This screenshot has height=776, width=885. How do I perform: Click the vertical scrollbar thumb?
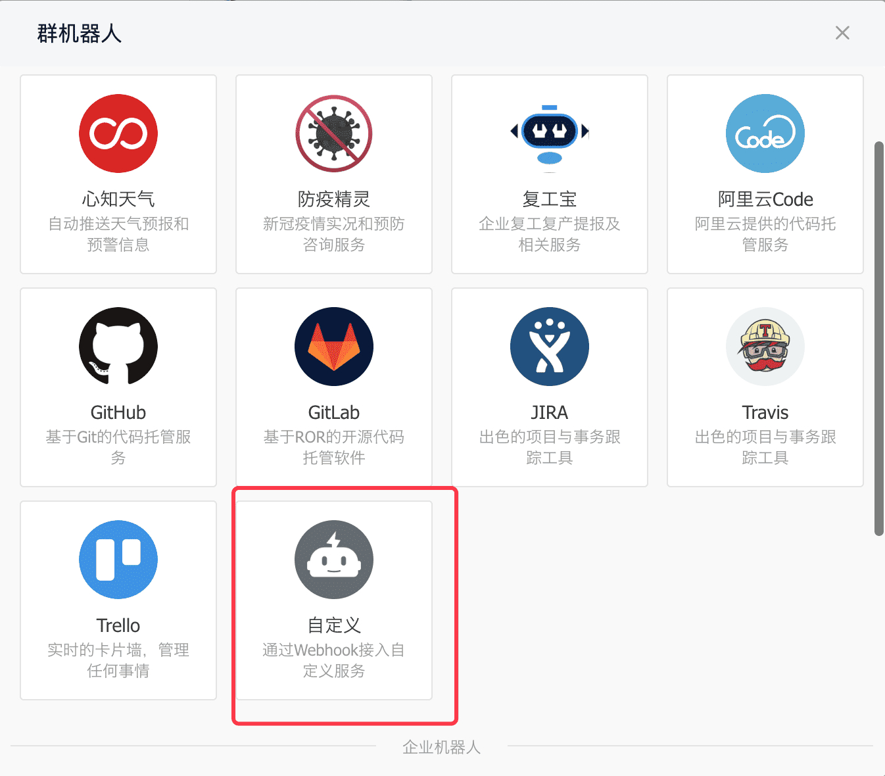click(879, 339)
